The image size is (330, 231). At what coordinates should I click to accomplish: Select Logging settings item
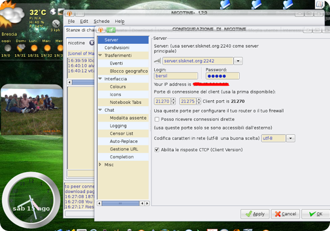123,125
